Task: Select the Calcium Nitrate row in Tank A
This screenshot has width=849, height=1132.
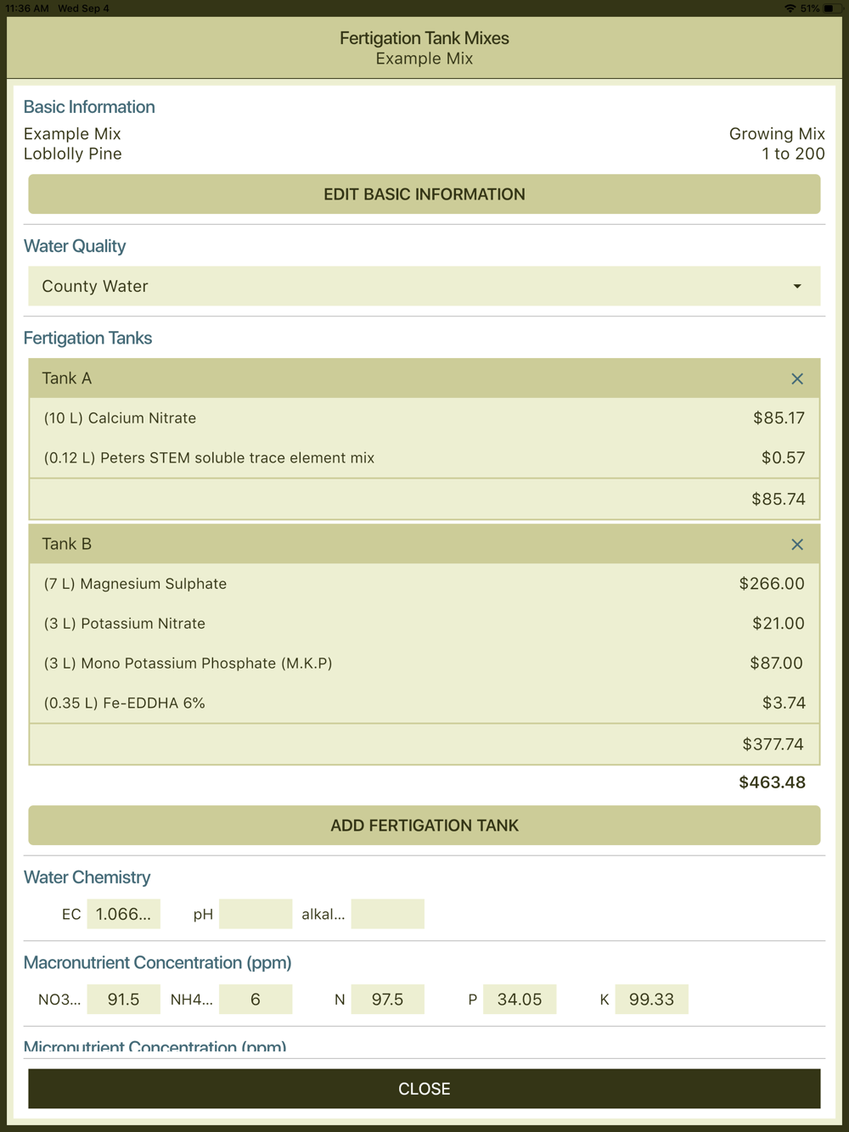Action: [x=424, y=418]
